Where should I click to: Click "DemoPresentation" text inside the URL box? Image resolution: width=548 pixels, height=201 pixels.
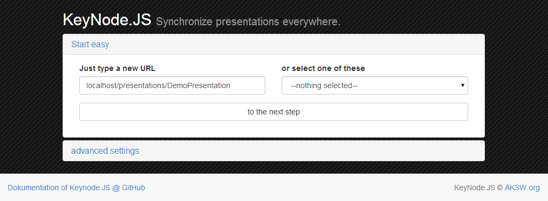click(198, 85)
